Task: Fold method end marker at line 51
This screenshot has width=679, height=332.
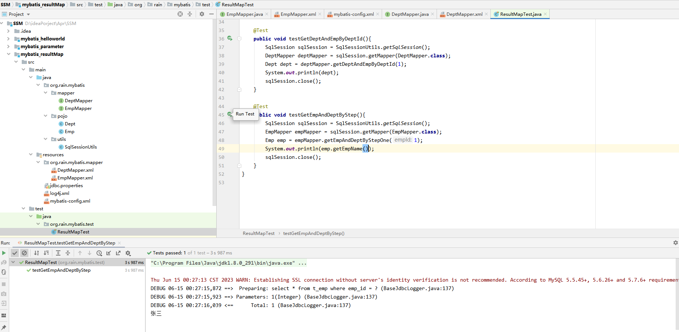Action: click(239, 165)
